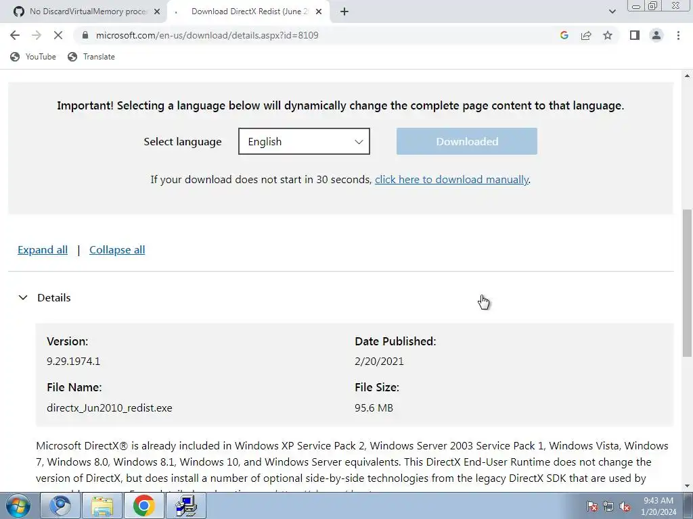This screenshot has height=519, width=693.
Task: Click here to download manually link
Action: [451, 180]
